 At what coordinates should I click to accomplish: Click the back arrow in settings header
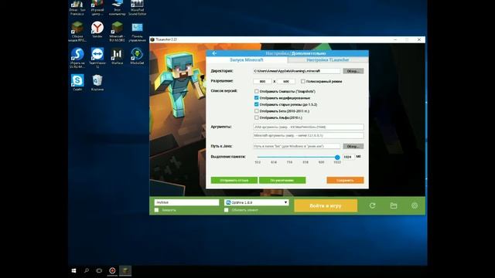click(x=214, y=53)
